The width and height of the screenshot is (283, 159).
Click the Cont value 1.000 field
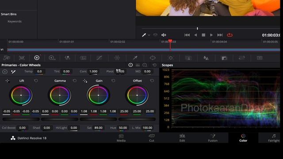click(93, 72)
